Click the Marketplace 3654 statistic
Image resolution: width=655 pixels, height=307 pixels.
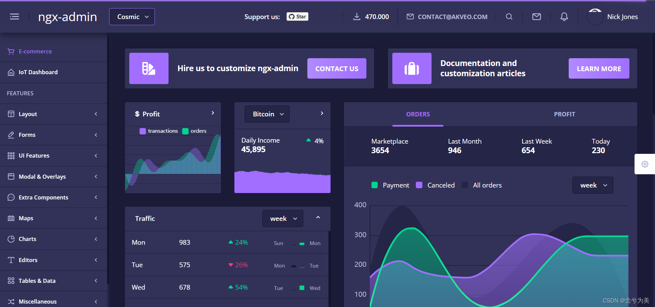[390, 146]
